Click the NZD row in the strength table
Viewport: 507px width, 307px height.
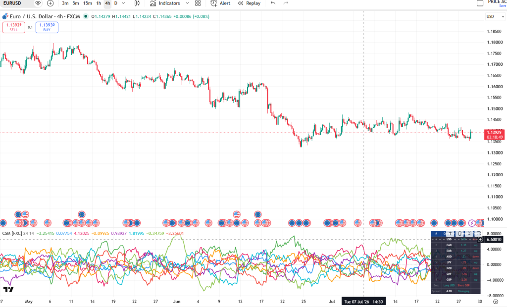point(456,268)
